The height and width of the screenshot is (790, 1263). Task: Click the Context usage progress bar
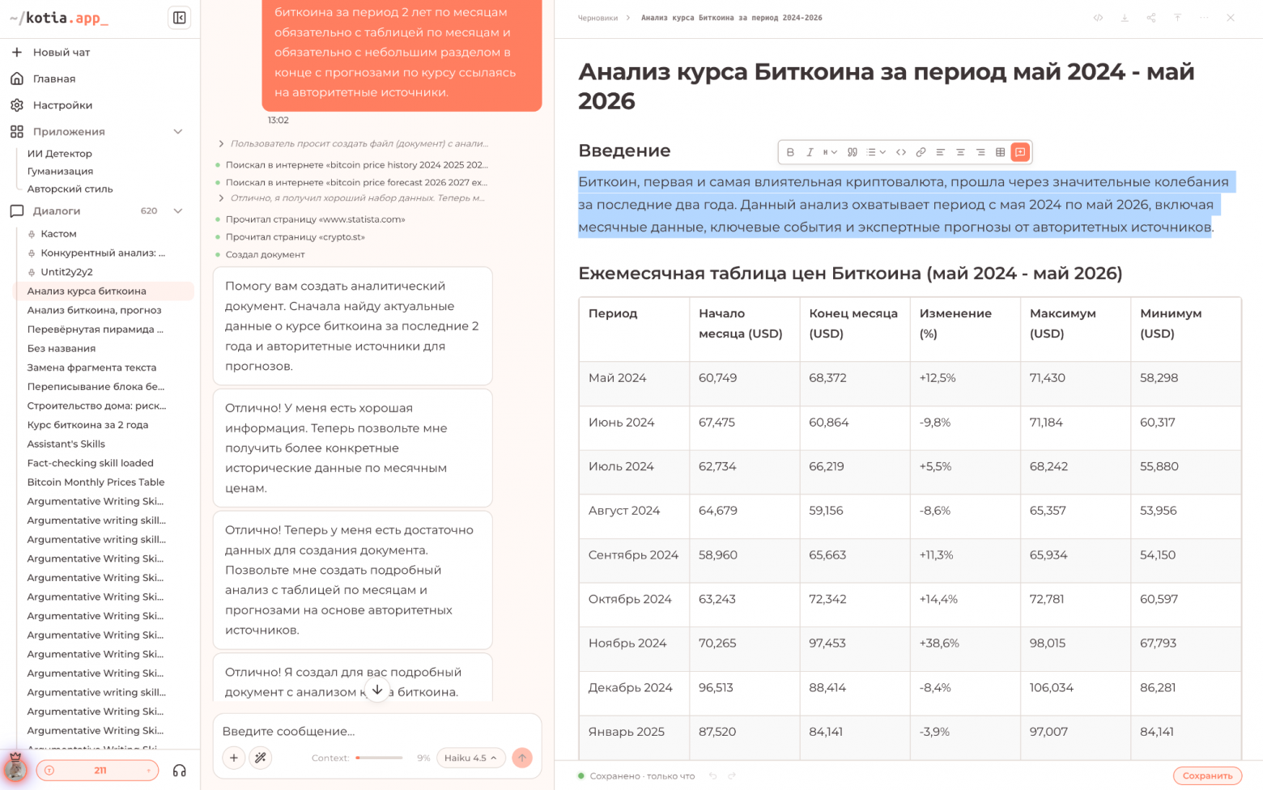(x=379, y=758)
